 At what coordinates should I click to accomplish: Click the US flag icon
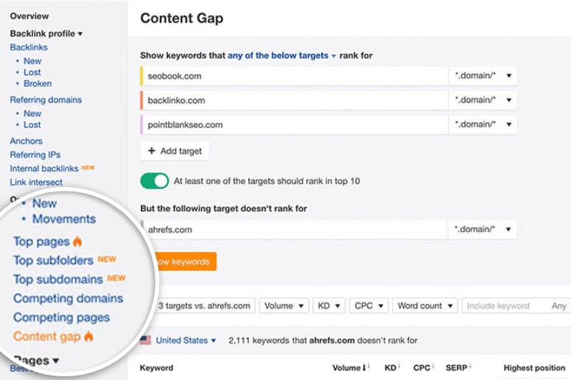[x=145, y=340]
